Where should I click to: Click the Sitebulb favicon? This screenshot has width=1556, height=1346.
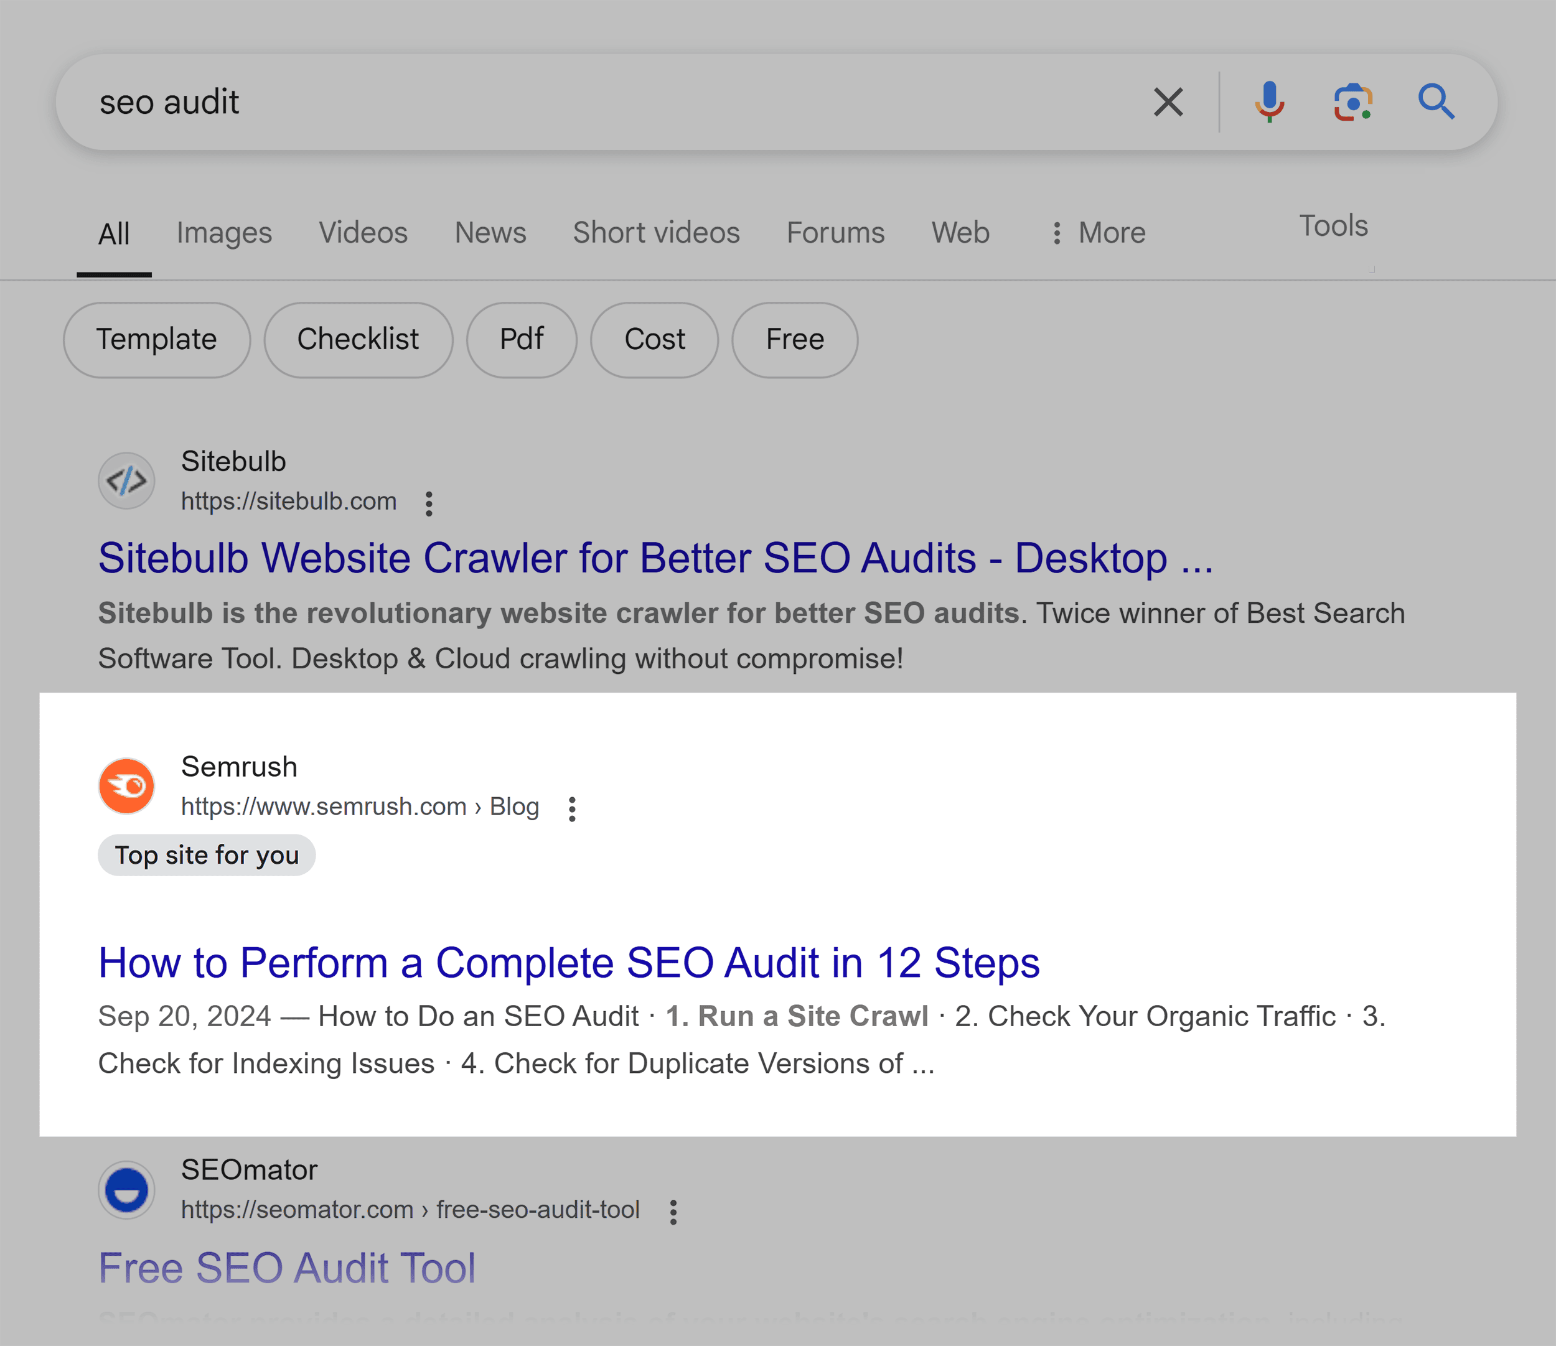126,480
